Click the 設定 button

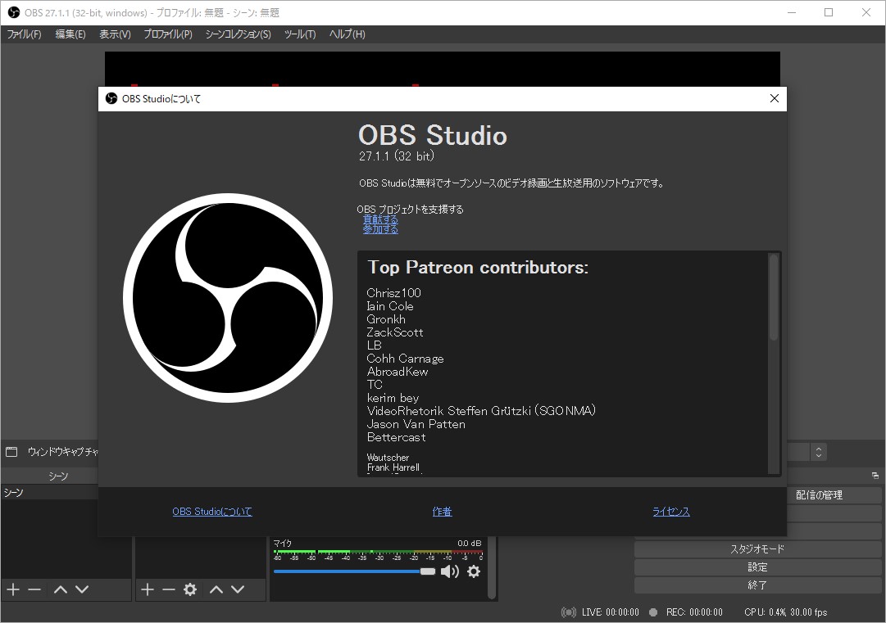tap(757, 567)
